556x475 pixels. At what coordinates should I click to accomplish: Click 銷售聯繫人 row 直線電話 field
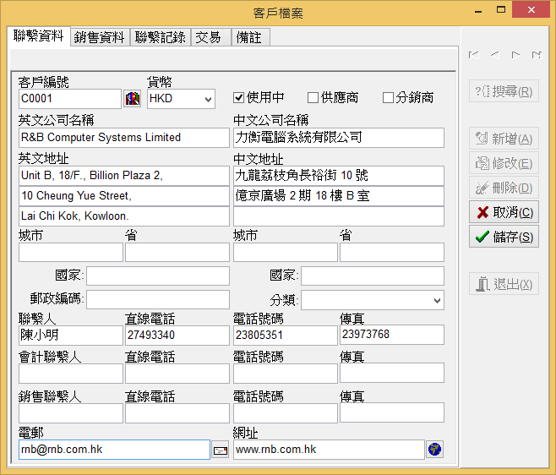point(177,413)
